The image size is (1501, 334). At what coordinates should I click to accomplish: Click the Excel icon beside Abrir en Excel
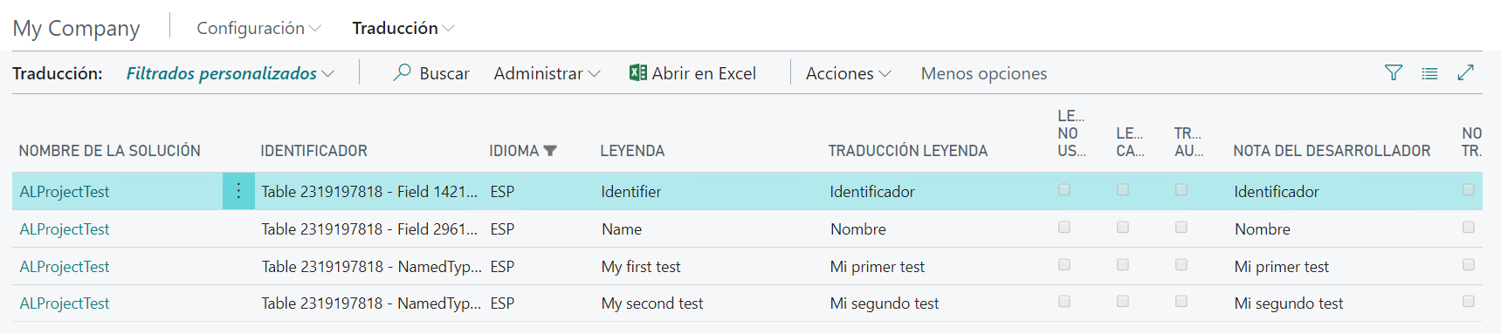[638, 72]
